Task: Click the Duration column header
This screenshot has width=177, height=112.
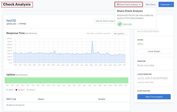Action: click(x=102, y=99)
